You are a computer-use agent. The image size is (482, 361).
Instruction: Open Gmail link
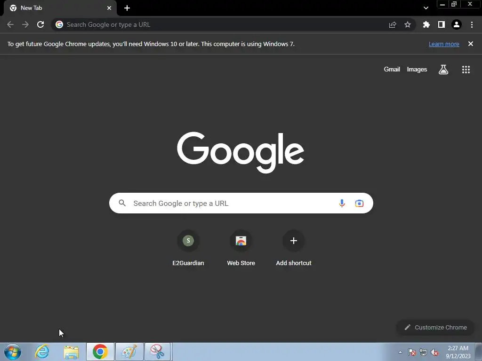(x=392, y=70)
